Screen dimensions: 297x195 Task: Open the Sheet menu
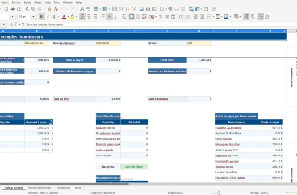click(38, 2)
